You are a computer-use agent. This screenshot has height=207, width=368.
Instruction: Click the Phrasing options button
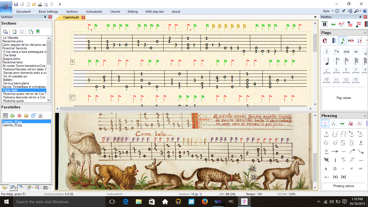point(343,186)
